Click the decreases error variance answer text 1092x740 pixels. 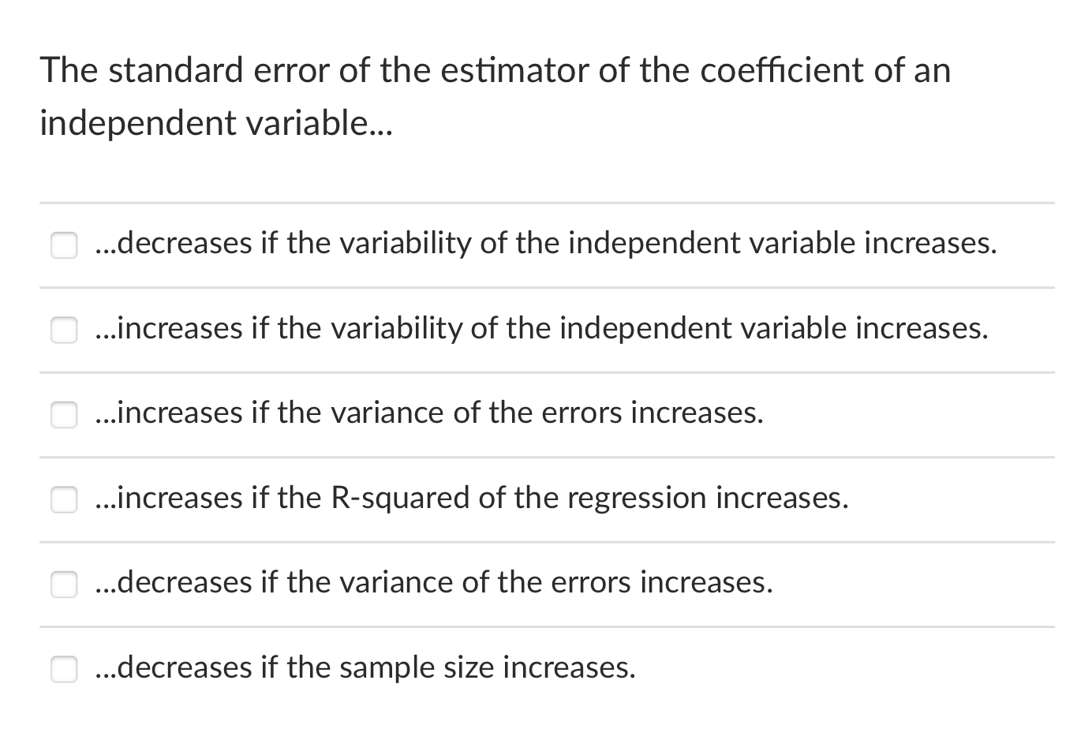click(433, 583)
